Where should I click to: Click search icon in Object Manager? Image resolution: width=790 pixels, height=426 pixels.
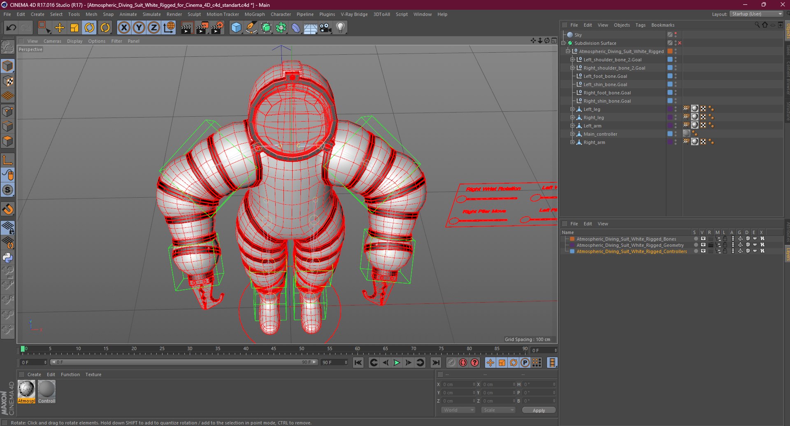(757, 25)
